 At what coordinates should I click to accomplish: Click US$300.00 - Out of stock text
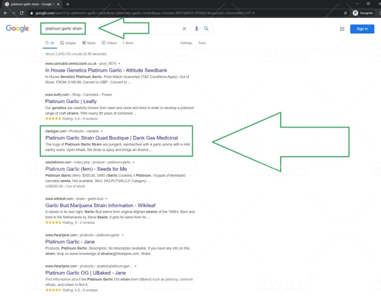point(65,186)
